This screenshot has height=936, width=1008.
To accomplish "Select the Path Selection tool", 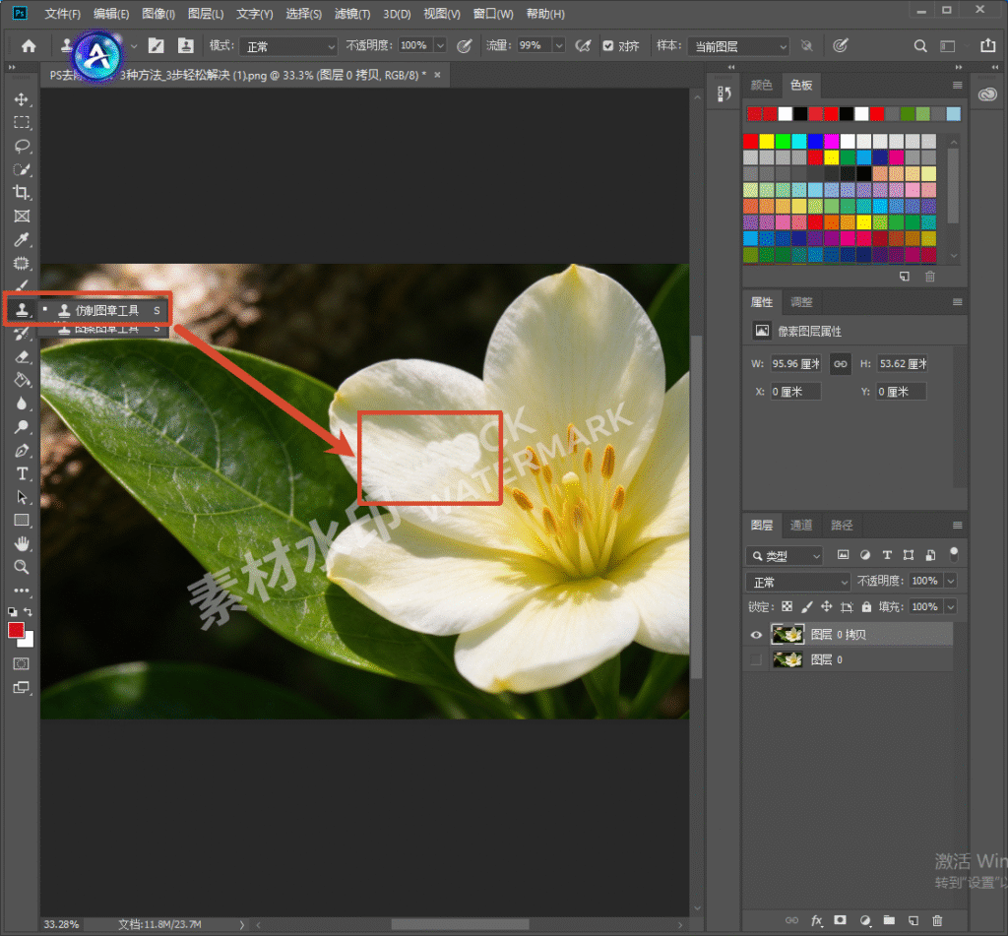I will 22,497.
